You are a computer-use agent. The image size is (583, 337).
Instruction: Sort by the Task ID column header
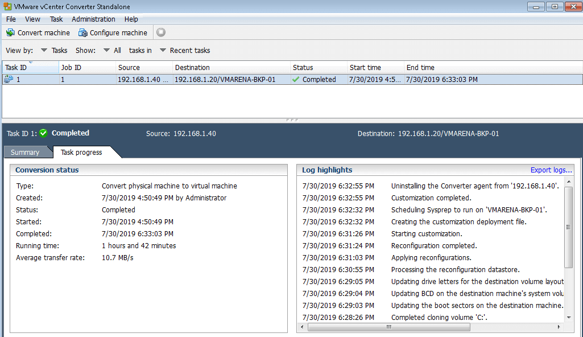[31, 67]
